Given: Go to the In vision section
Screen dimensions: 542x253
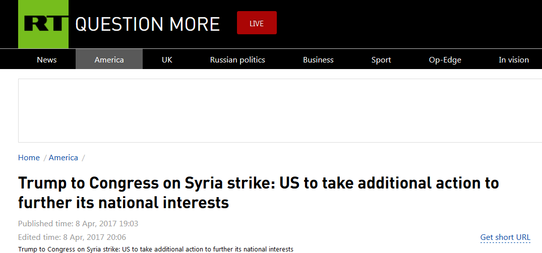Looking at the screenshot, I should pyautogui.click(x=514, y=59).
